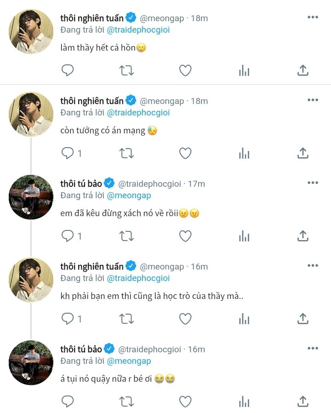The width and height of the screenshot is (331, 413).
Task: Open display name "thôi tú bảo" on 17m tweet
Action: [x=81, y=184]
